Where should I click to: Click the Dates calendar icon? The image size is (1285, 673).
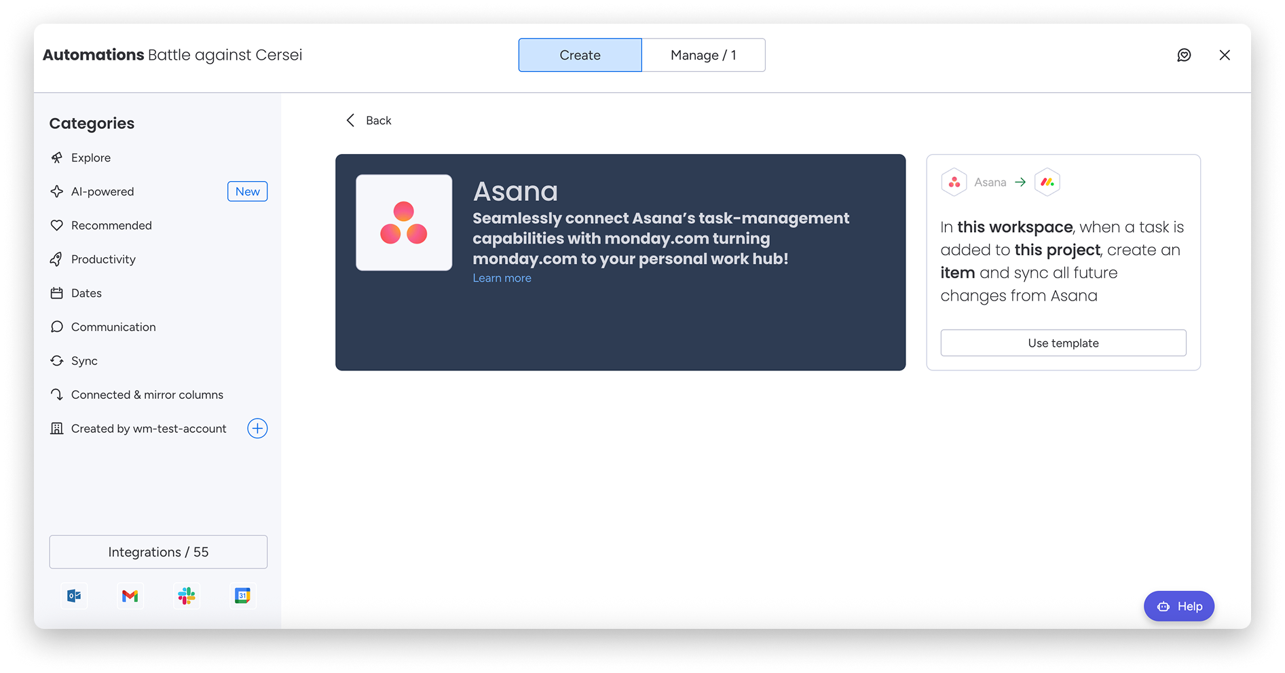(x=57, y=293)
